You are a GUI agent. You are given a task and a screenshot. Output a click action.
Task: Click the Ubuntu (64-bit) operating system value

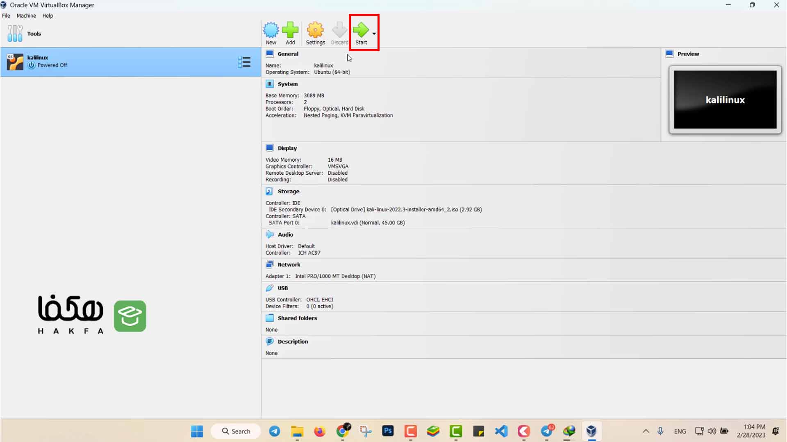click(332, 72)
